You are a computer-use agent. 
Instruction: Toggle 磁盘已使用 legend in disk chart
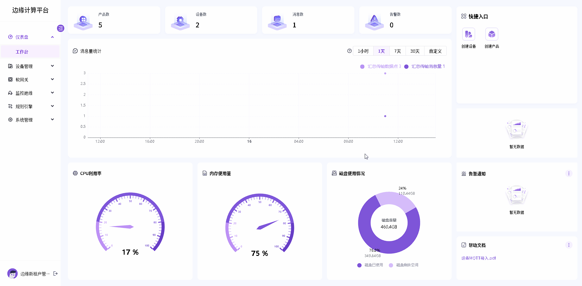pyautogui.click(x=370, y=265)
